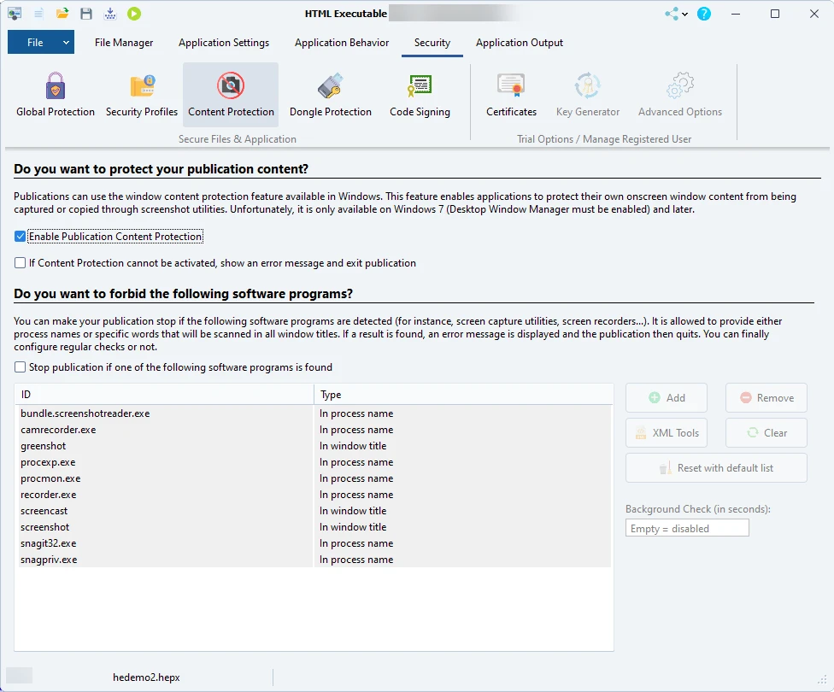The height and width of the screenshot is (692, 834).
Task: Sort list by the Type column header
Action: [x=463, y=394]
